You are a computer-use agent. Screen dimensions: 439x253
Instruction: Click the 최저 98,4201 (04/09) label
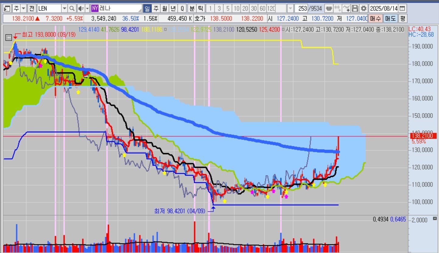tap(180, 210)
